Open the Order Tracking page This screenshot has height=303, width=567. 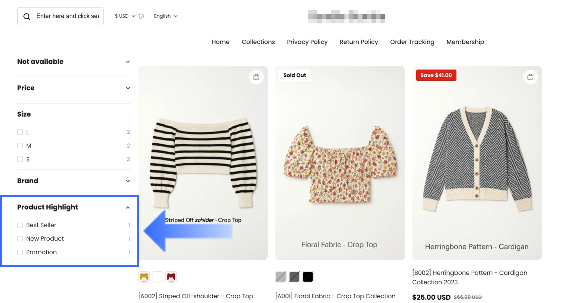(x=412, y=42)
